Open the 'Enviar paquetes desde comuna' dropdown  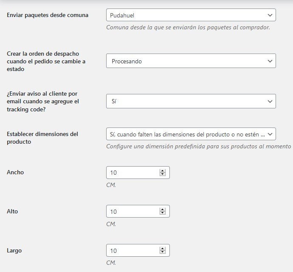point(191,15)
